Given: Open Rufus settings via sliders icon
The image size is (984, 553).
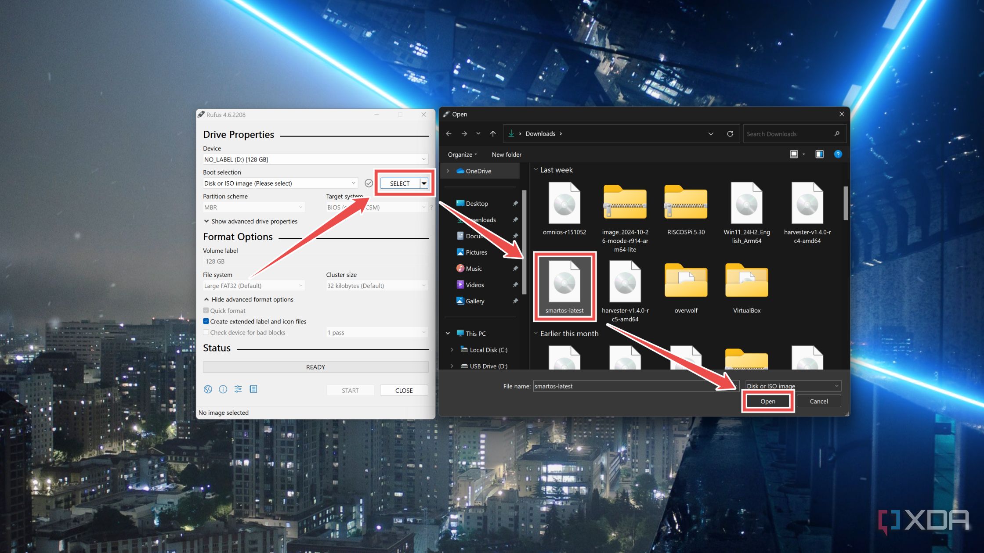Looking at the screenshot, I should click(x=238, y=389).
